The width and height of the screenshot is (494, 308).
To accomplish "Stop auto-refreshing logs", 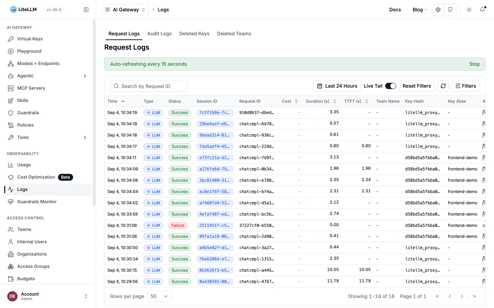I will (474, 64).
